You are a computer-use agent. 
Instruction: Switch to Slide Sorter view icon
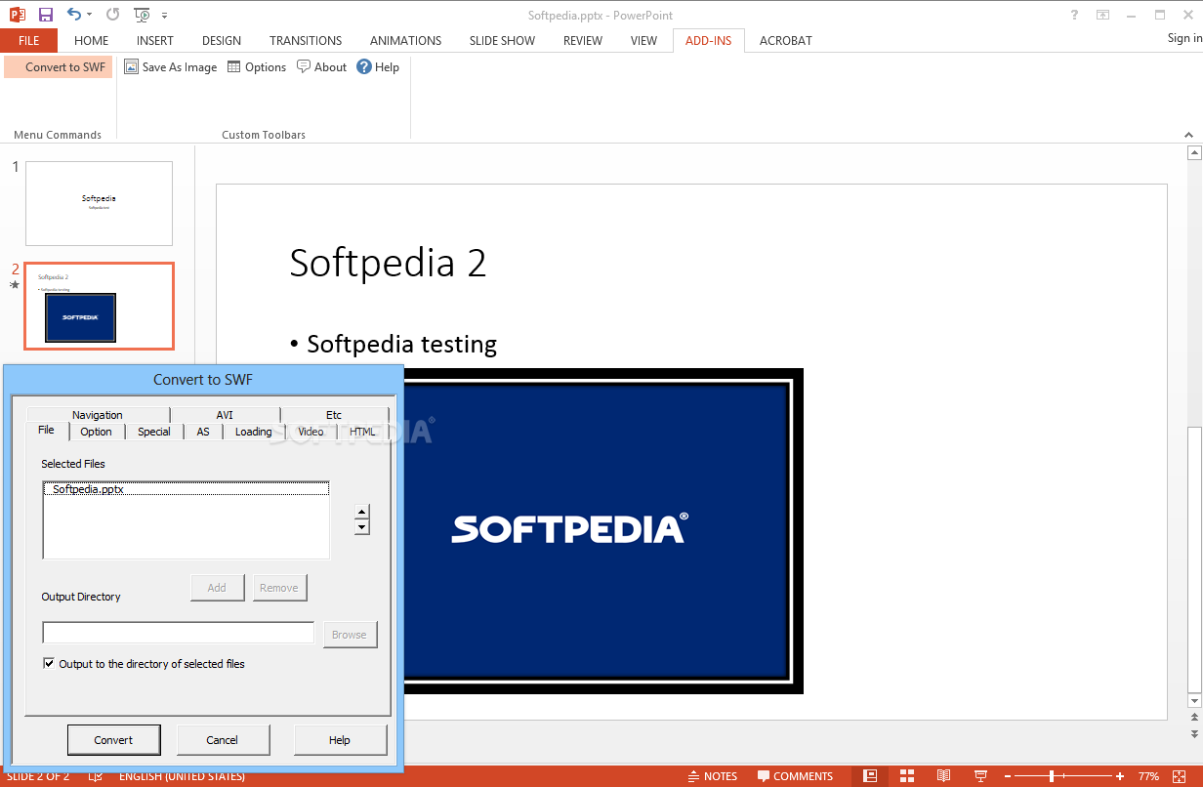point(907,776)
